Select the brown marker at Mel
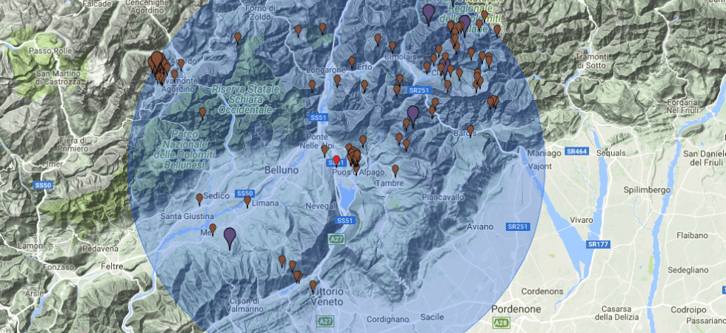 [213, 229]
